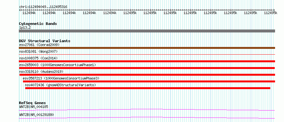Open the esv27061 (Conrad2009) label

tap(39, 45)
